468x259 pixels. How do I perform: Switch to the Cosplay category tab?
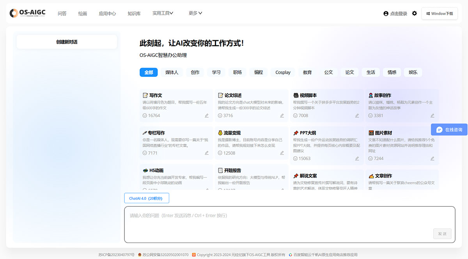point(282,72)
